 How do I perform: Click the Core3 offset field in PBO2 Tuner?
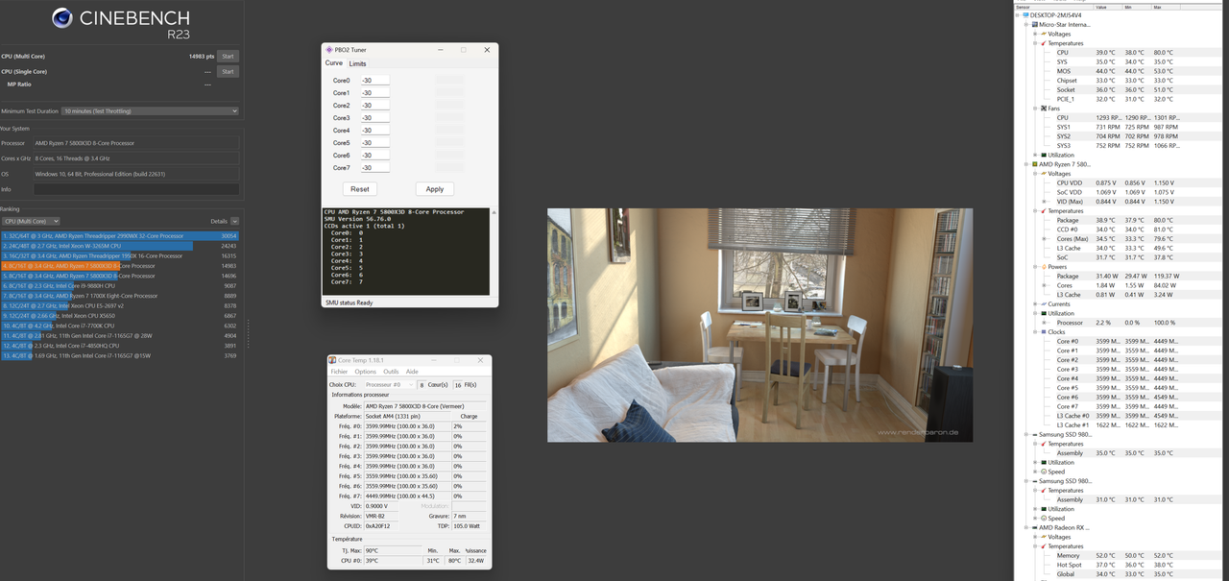[374, 118]
